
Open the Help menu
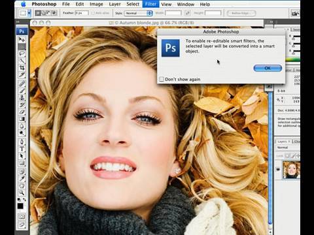[x=205, y=4]
